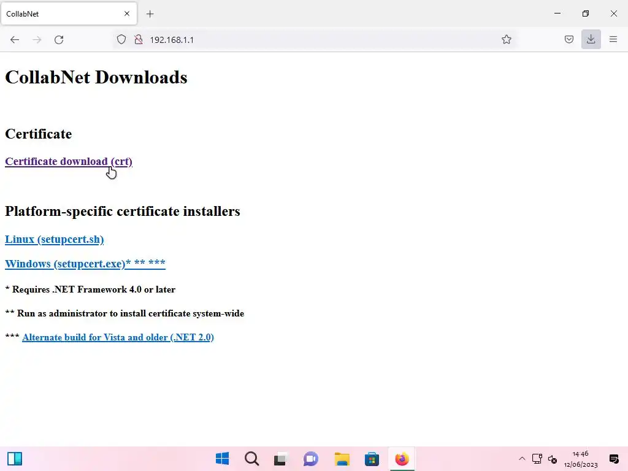Click the forward navigation arrow
This screenshot has width=628, height=471.
[37, 40]
